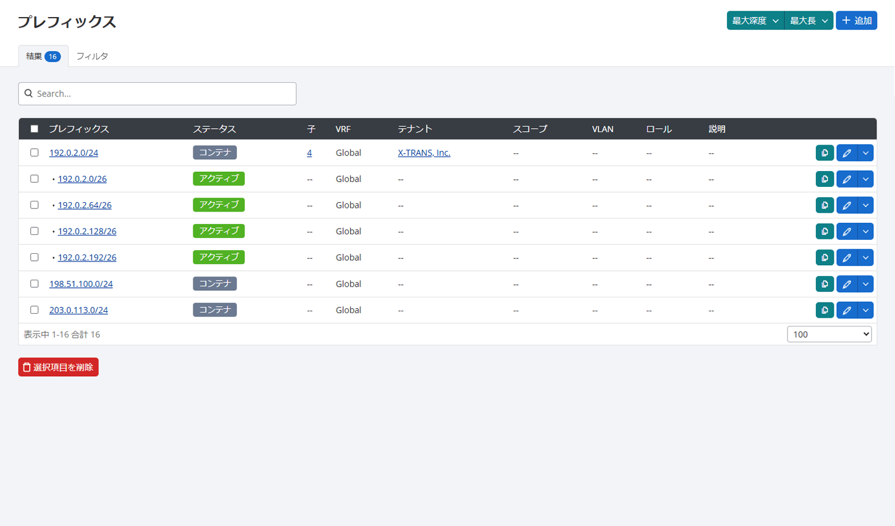The width and height of the screenshot is (895, 526).
Task: Edit the 192.0.2.128/26 prefix via pencil icon
Action: tap(846, 232)
